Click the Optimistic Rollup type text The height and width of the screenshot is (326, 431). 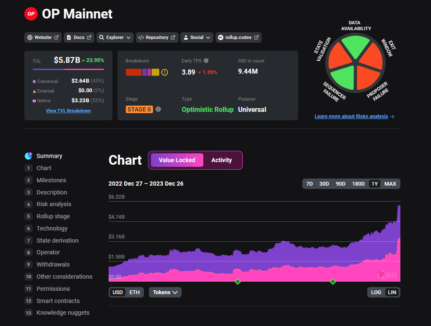[x=208, y=110]
